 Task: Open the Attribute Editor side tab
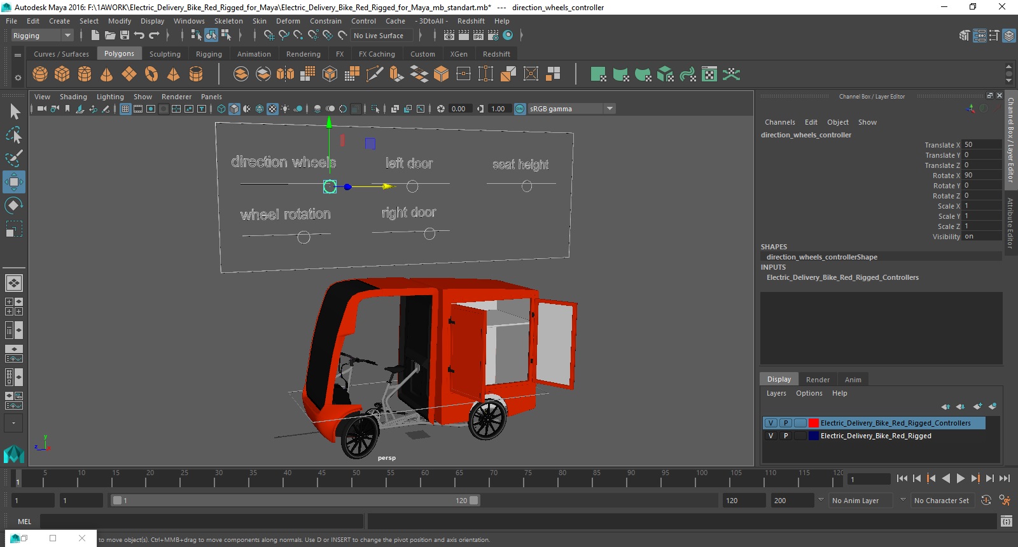(x=1010, y=223)
